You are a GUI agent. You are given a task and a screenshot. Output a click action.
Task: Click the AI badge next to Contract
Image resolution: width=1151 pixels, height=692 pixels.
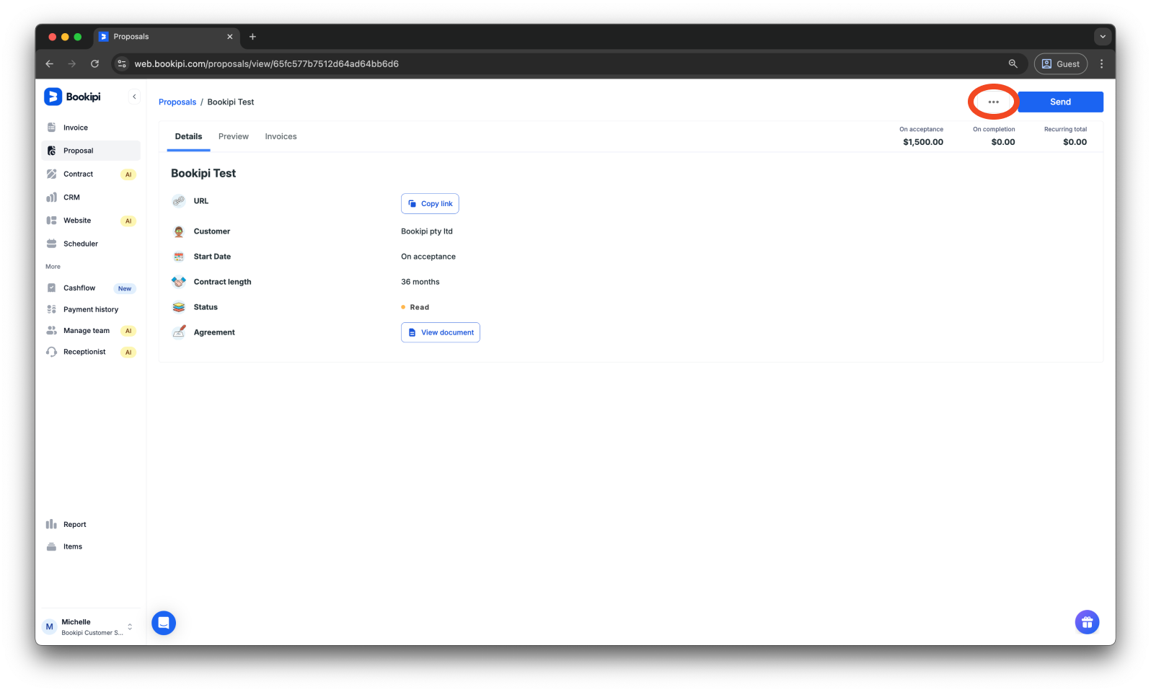pyautogui.click(x=128, y=174)
